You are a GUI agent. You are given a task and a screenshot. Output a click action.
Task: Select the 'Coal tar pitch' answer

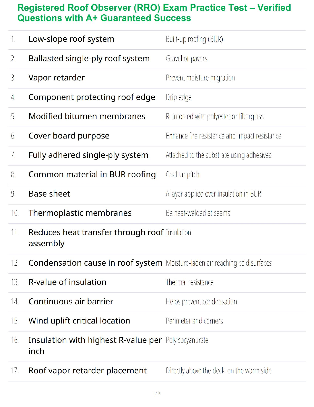point(182,175)
